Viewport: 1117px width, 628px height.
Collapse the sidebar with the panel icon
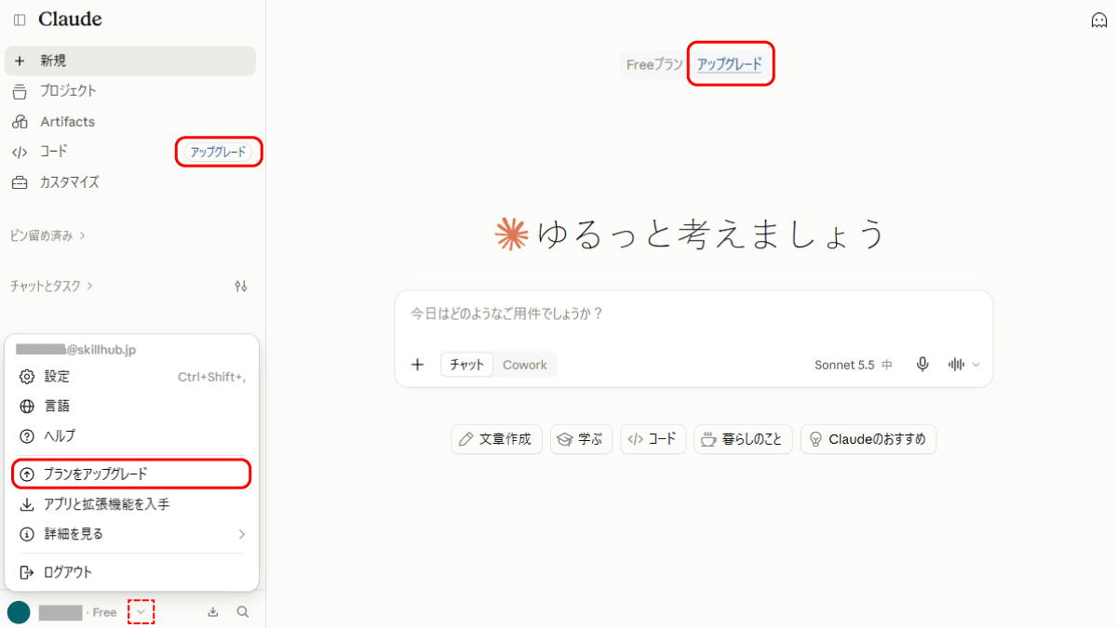20,20
